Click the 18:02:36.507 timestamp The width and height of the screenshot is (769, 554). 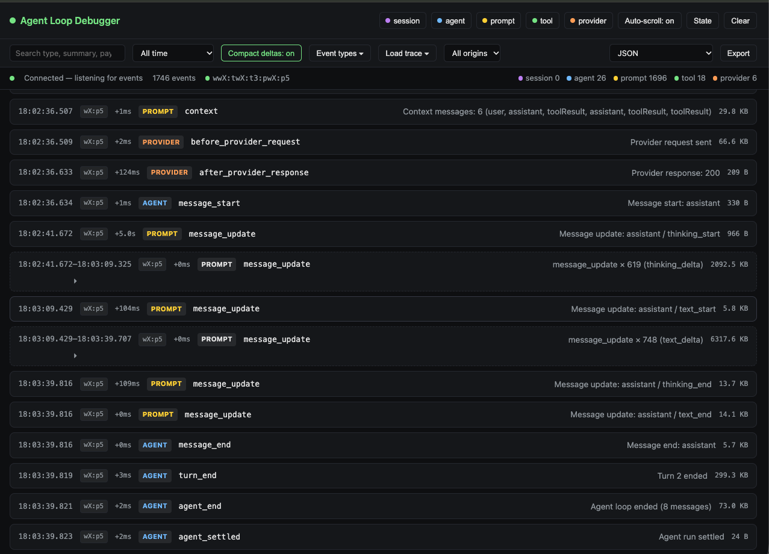pyautogui.click(x=45, y=111)
